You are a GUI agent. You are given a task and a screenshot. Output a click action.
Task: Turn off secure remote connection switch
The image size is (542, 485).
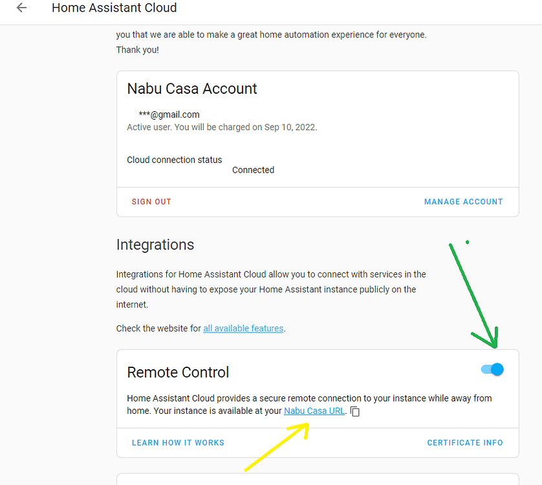coord(492,369)
